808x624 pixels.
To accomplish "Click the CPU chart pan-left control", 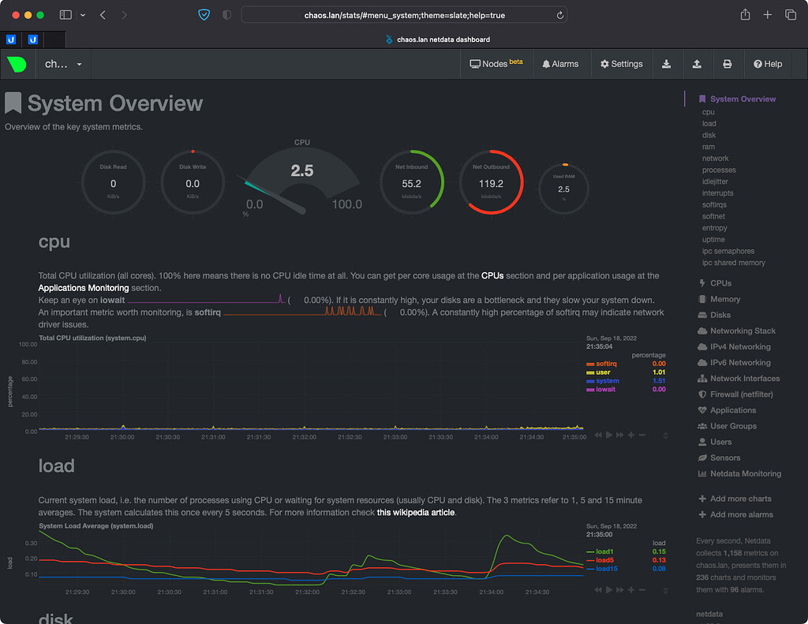I will pyautogui.click(x=598, y=435).
